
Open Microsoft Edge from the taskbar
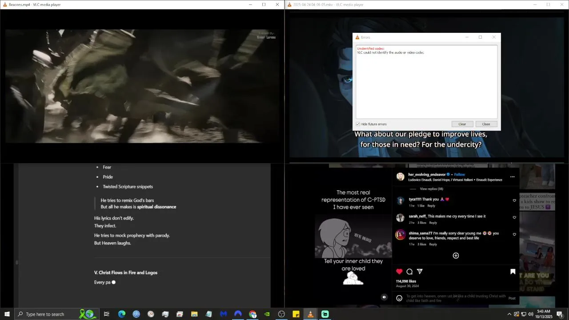[121, 314]
